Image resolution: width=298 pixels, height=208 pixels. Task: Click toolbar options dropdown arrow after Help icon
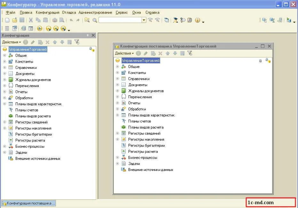pos(203,22)
